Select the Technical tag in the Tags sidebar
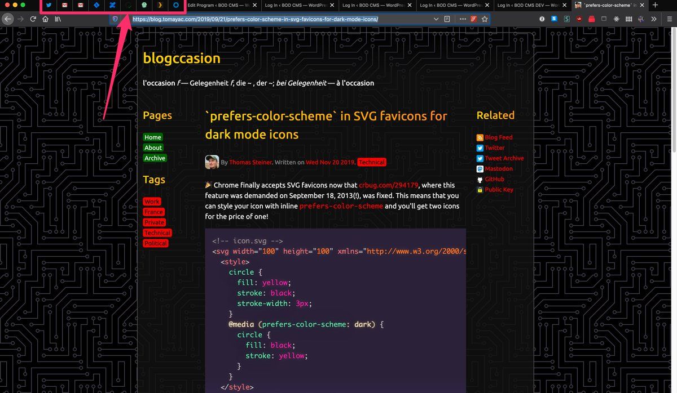The width and height of the screenshot is (677, 393). (x=157, y=233)
